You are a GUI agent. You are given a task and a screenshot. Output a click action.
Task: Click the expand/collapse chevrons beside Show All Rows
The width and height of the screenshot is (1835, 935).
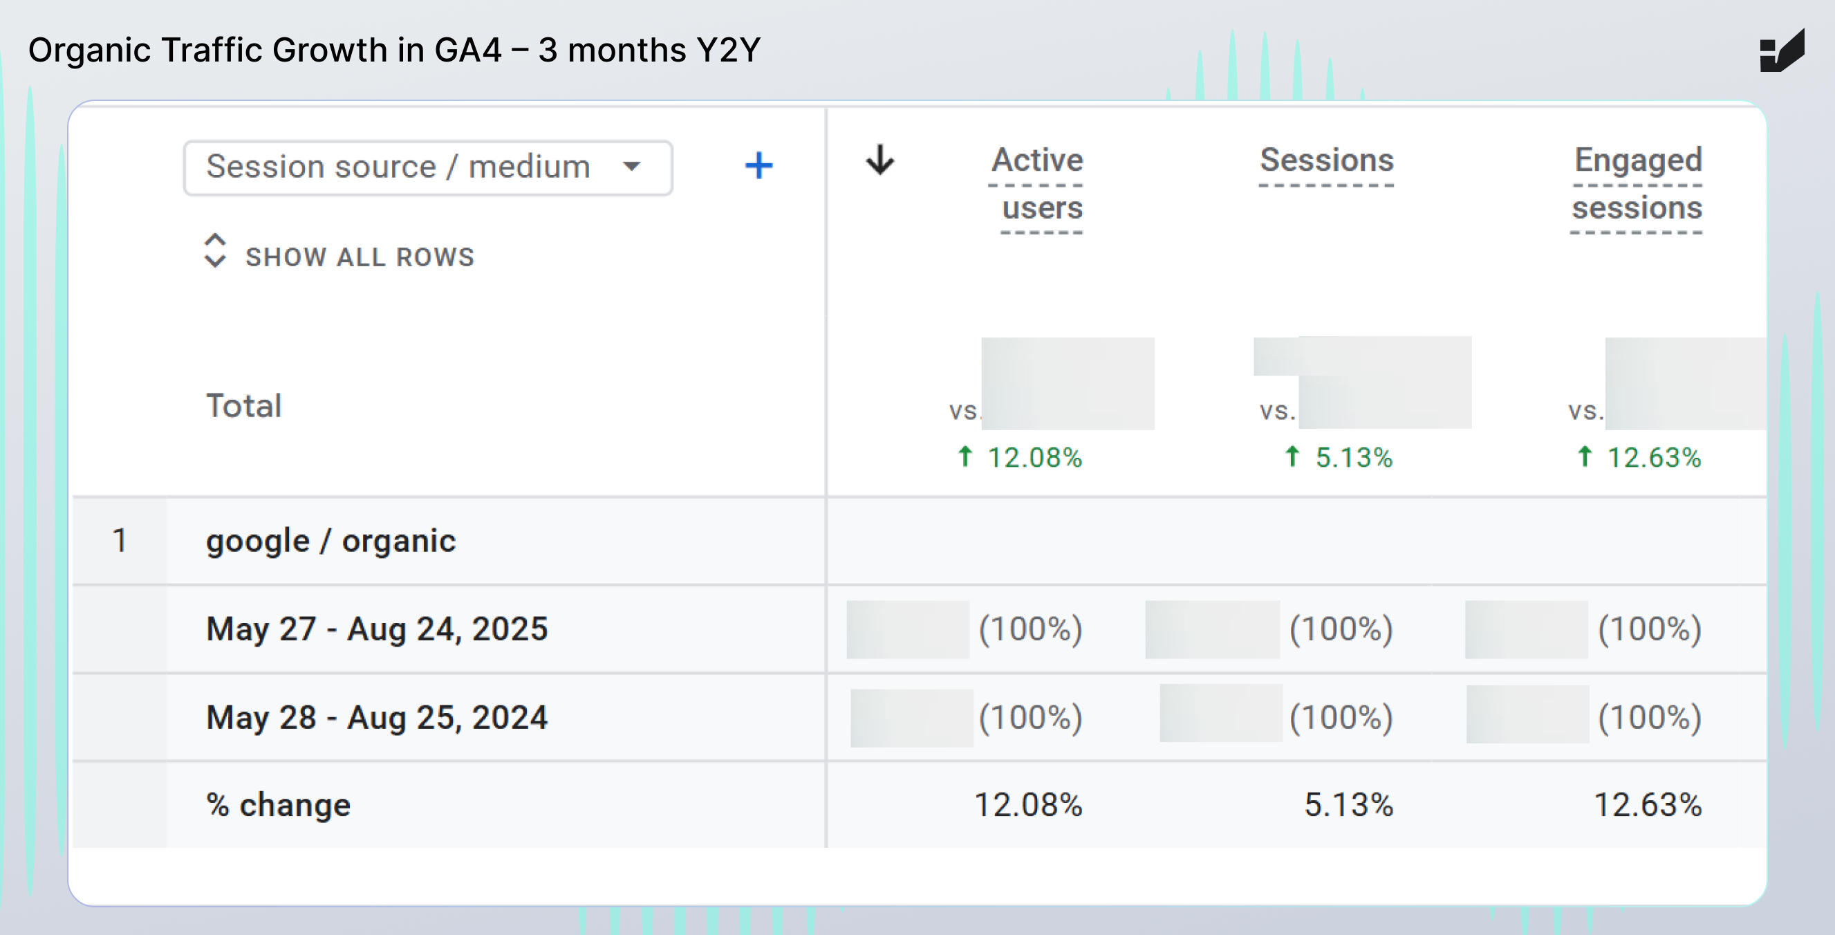[x=214, y=251]
